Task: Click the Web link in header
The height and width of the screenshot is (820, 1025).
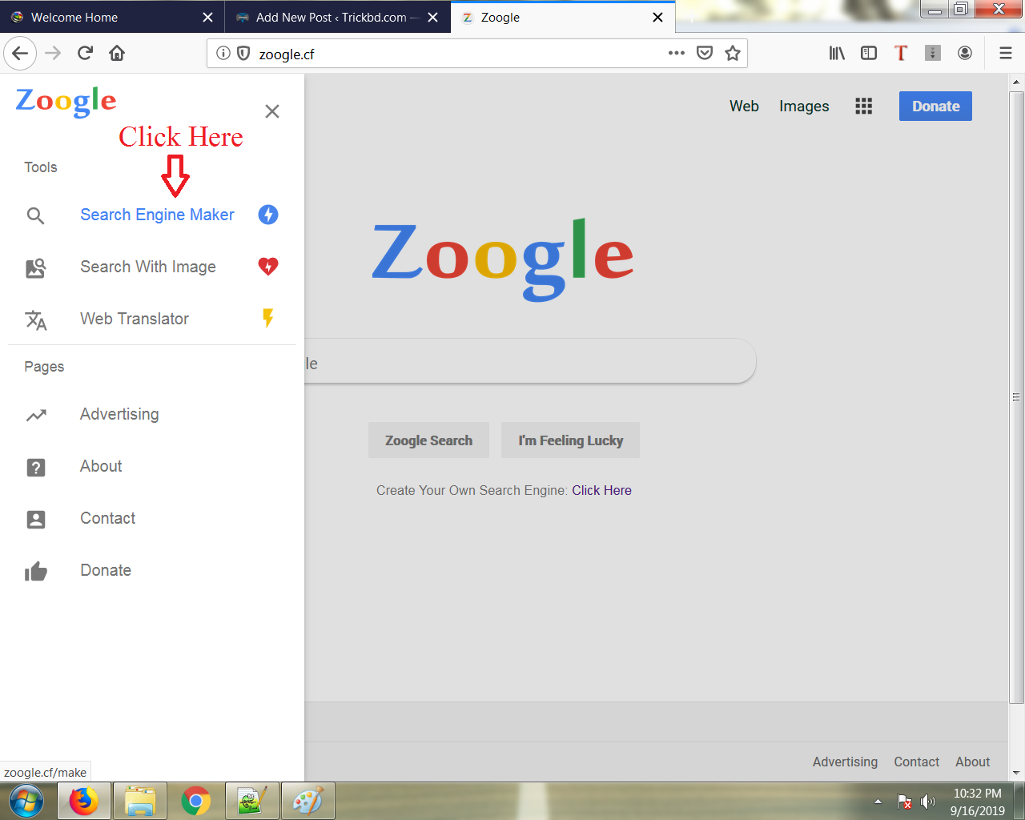Action: [744, 106]
